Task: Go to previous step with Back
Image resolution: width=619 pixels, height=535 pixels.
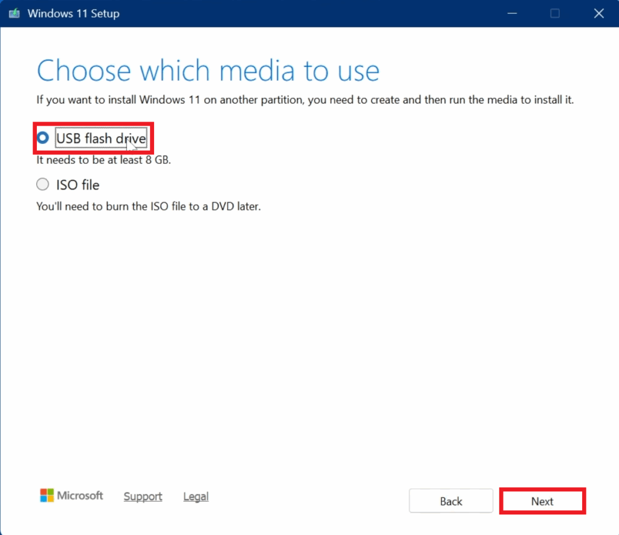Action: coord(451,501)
